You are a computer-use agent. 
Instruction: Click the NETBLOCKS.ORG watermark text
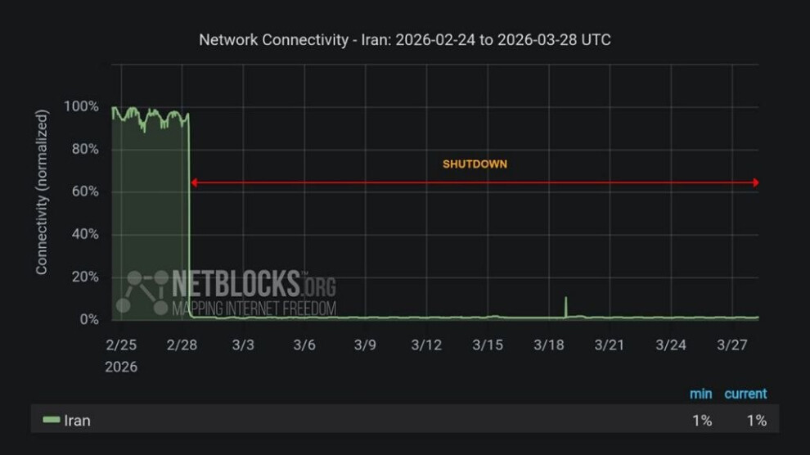[x=254, y=285]
